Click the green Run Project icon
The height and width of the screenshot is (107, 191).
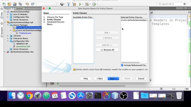[80, 4]
